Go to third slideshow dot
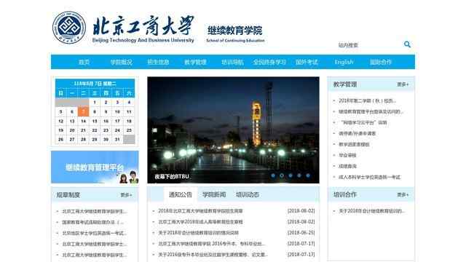This screenshot has height=262, width=466. coord(291,175)
